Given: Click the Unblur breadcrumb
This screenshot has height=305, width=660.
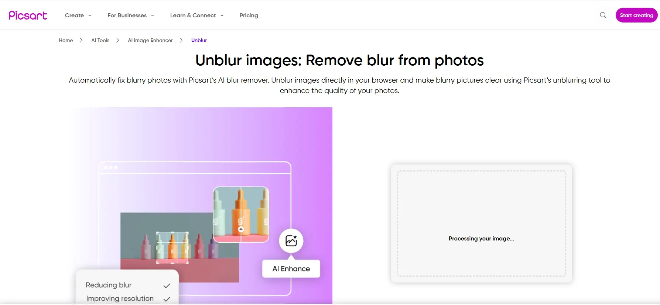Looking at the screenshot, I should pyautogui.click(x=199, y=40).
